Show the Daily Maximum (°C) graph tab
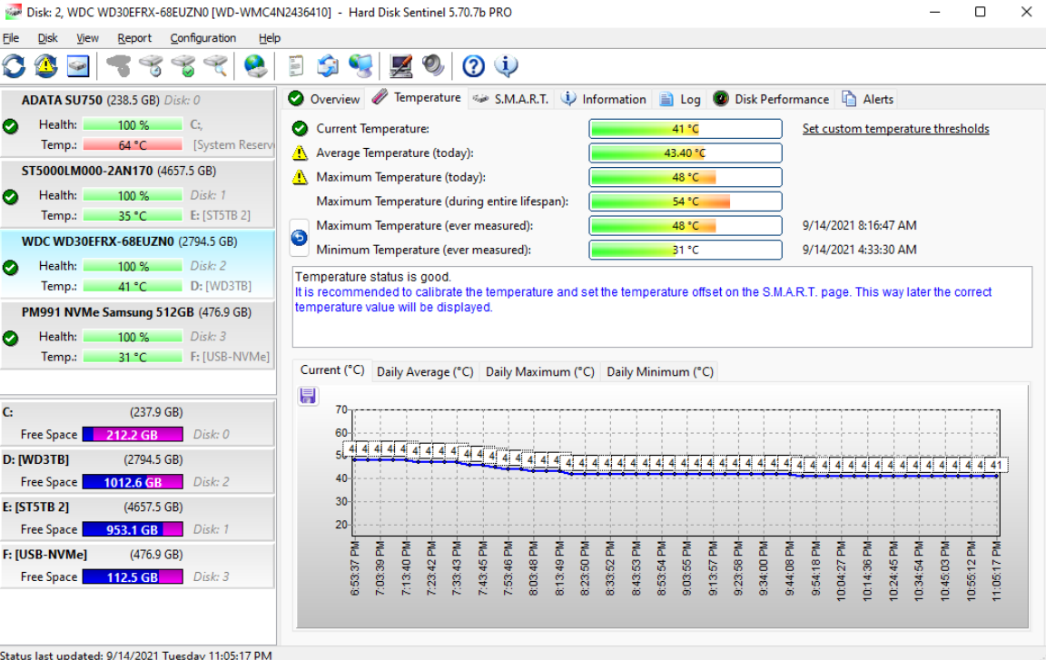This screenshot has width=1046, height=660. coord(539,372)
